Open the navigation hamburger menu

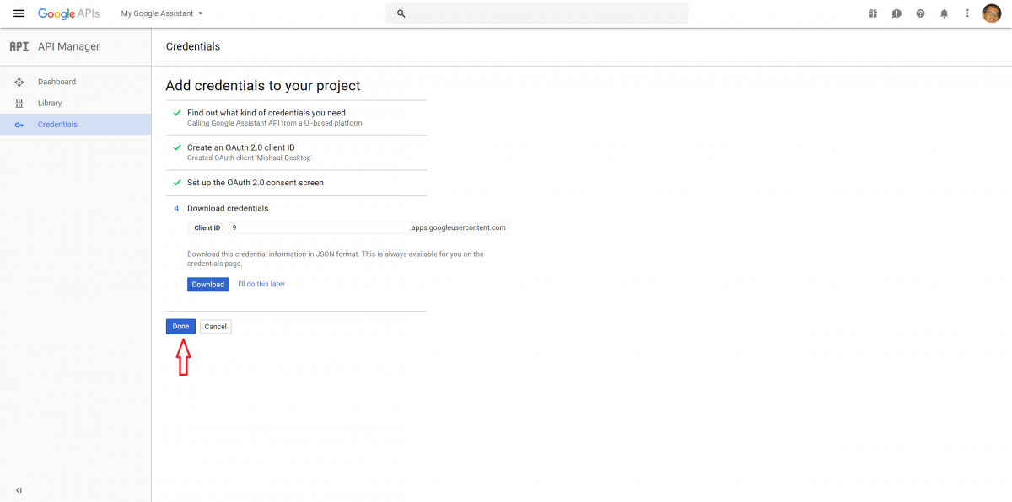[x=19, y=13]
